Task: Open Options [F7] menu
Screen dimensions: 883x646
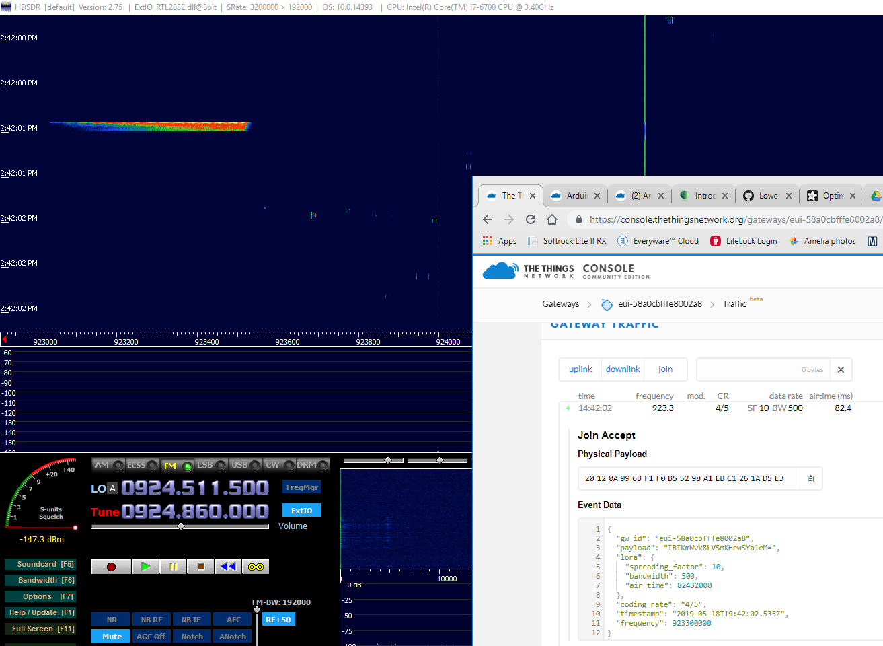Action: [40, 596]
